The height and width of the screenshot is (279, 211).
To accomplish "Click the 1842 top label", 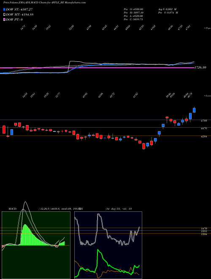I will coord(48,28).
